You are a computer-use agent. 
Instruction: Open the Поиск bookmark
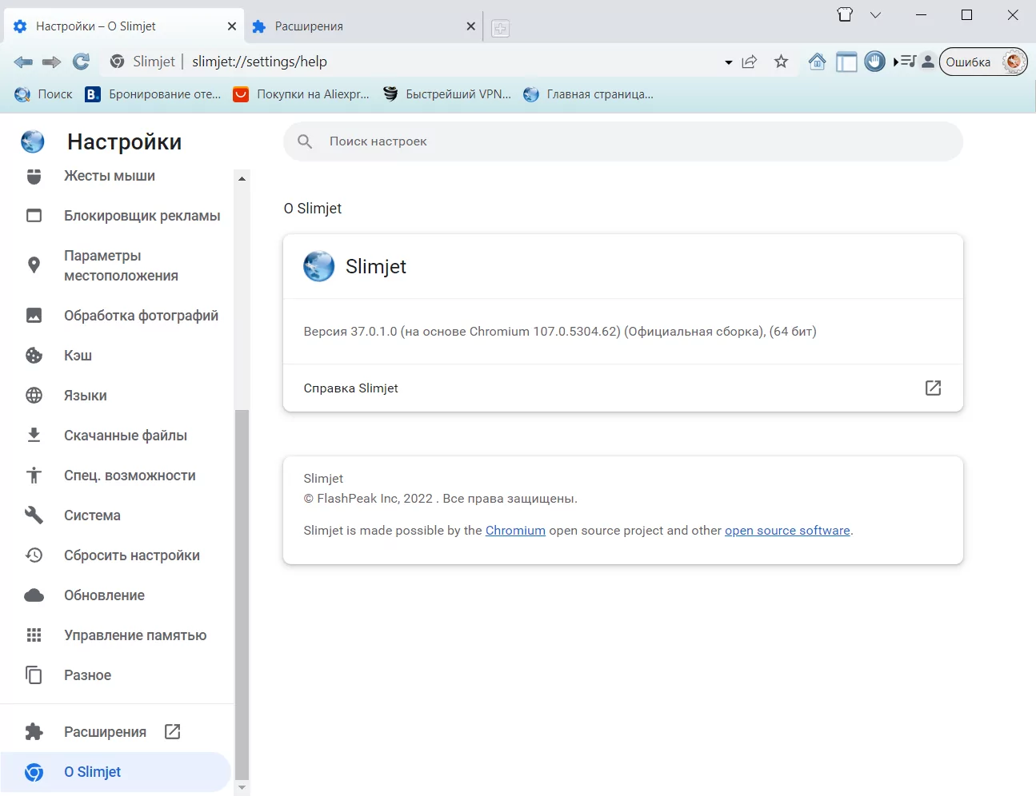tap(43, 94)
